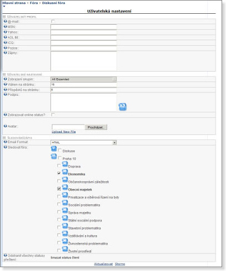Focus the Vláken na stránku input field
The image size is (226, 271).
(x=83, y=84)
